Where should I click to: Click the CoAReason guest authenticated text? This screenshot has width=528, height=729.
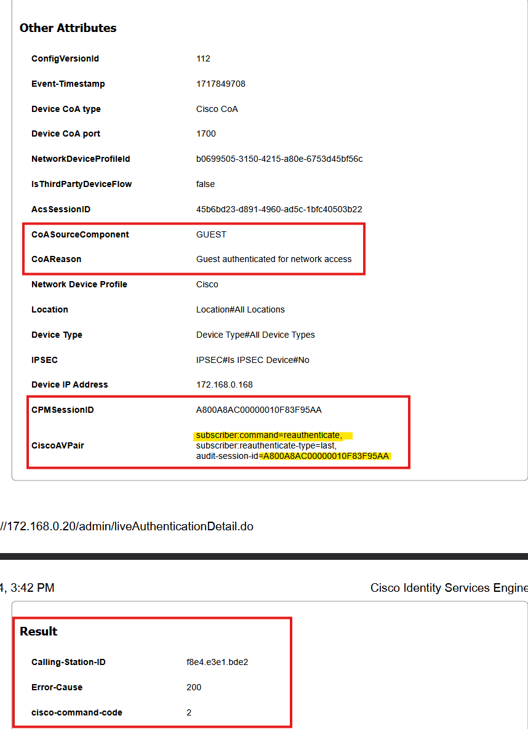click(274, 260)
